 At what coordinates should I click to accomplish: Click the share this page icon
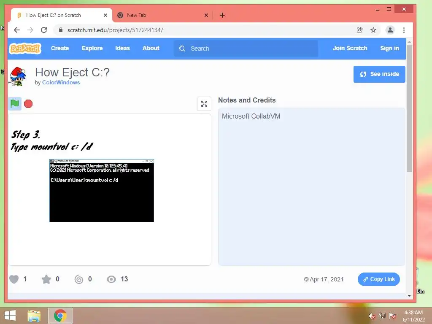pos(359,30)
